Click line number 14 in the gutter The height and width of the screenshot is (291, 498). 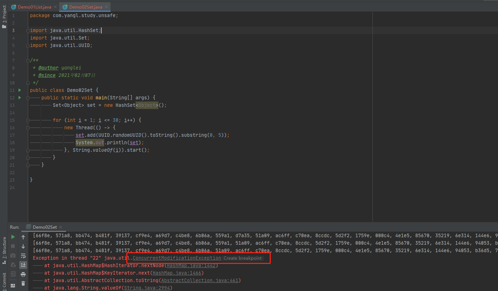[x=12, y=113]
